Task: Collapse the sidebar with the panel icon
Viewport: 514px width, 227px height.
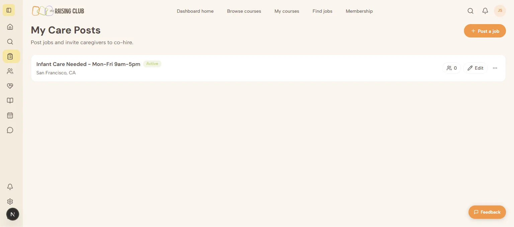Action: click(x=9, y=10)
